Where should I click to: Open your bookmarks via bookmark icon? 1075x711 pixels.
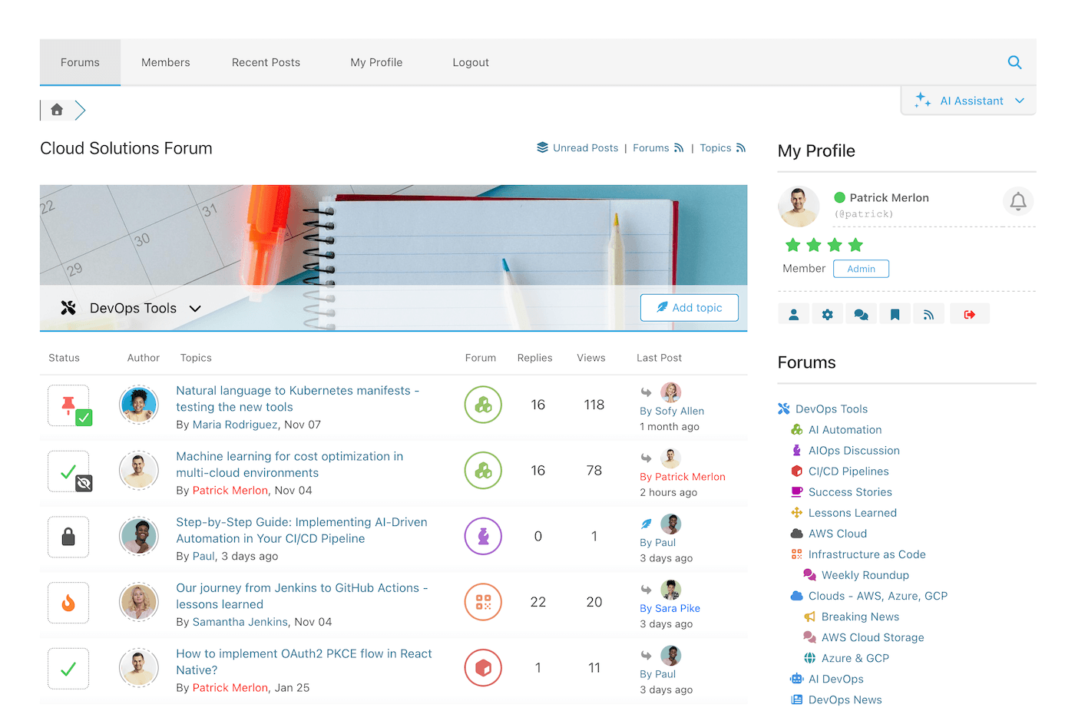point(895,313)
